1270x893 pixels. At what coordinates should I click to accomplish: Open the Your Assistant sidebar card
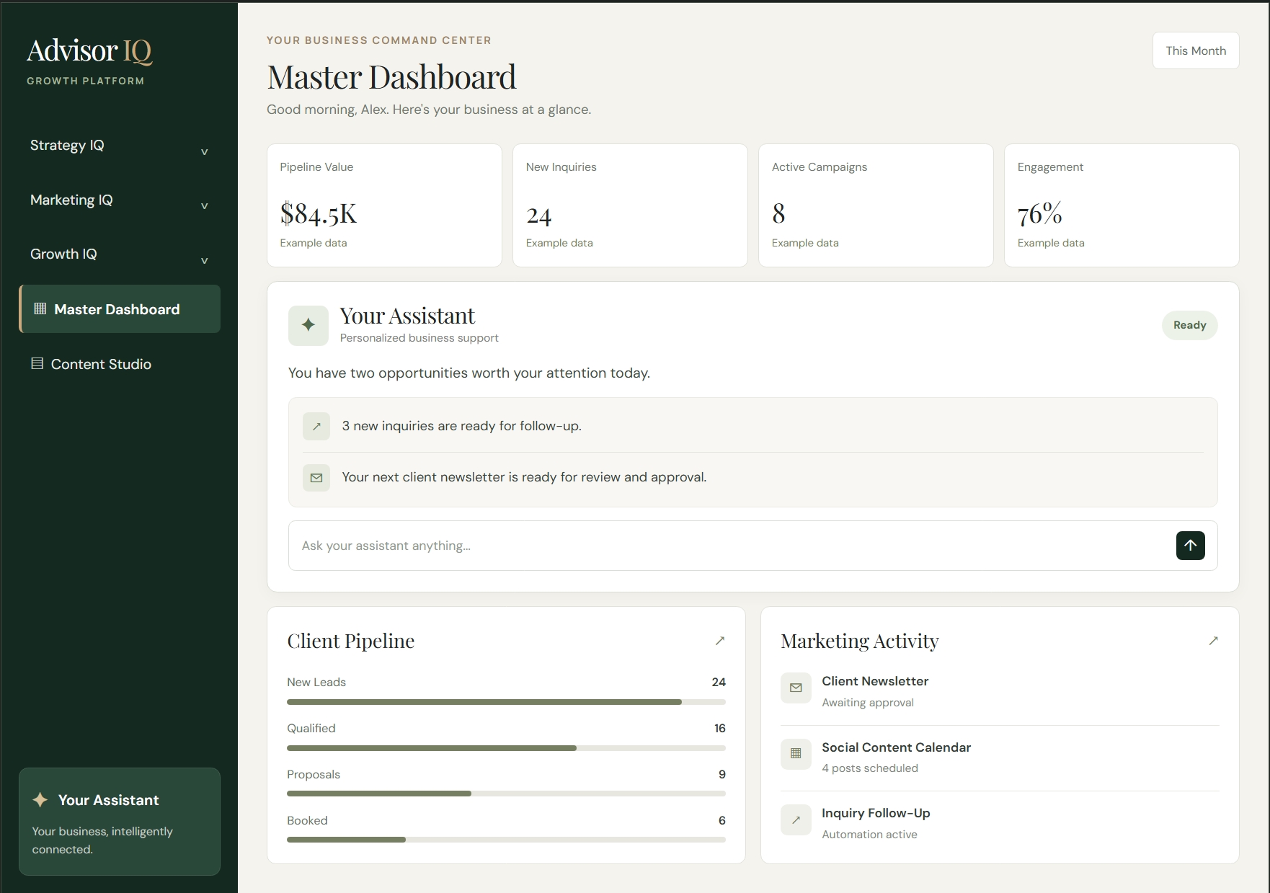point(119,821)
